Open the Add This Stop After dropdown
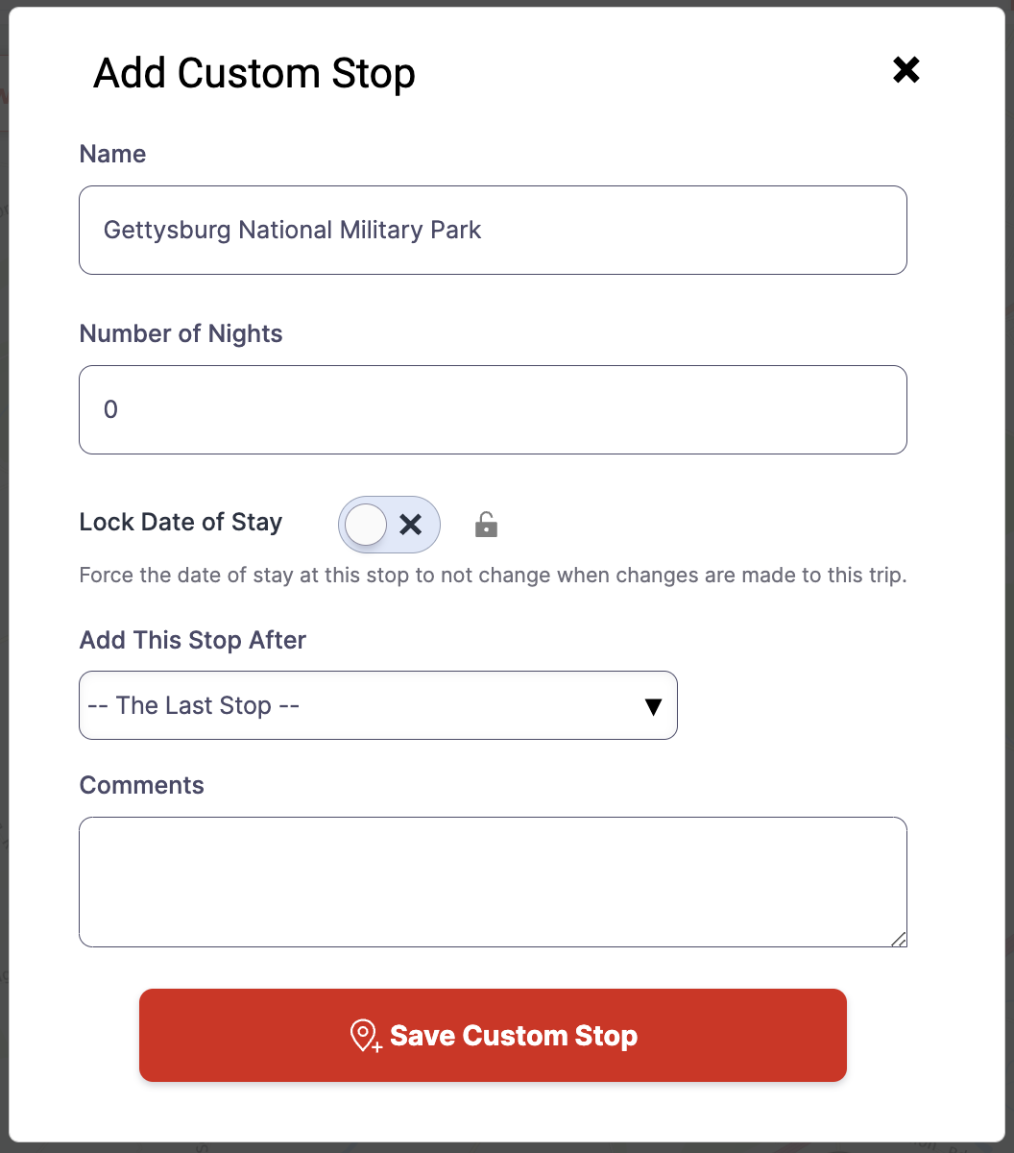1014x1153 pixels. (x=378, y=705)
